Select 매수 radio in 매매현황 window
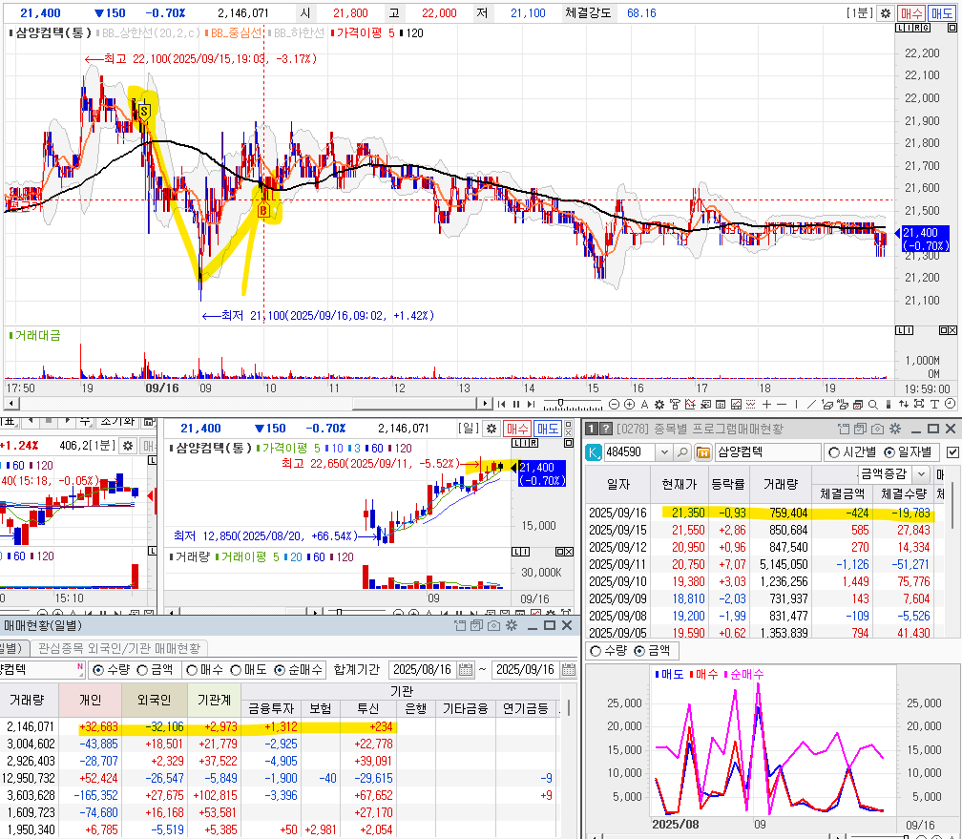The image size is (962, 839). point(192,670)
